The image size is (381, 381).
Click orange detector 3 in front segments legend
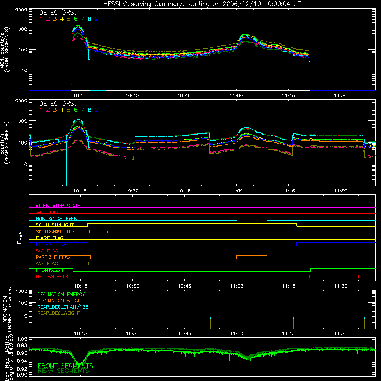click(x=55, y=19)
